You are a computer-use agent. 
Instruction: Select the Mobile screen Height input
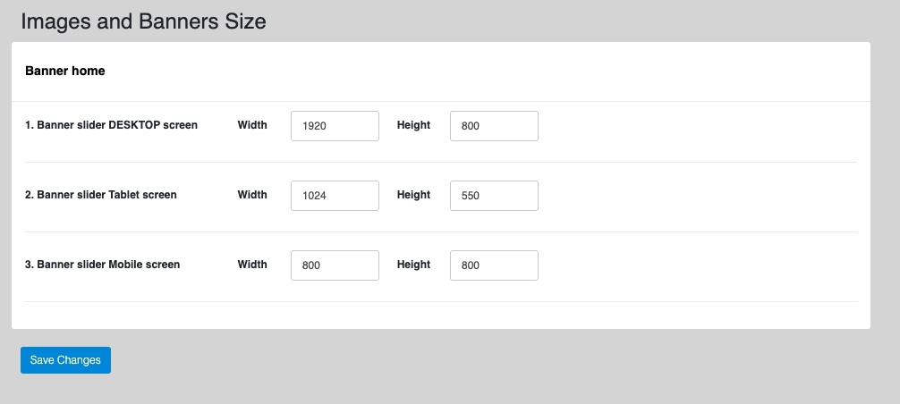pos(494,265)
